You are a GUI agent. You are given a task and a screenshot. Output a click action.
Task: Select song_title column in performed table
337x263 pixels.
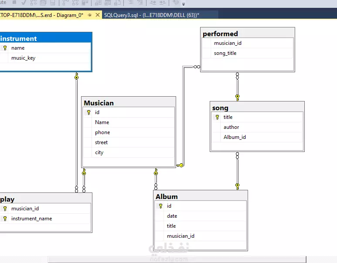[x=248, y=53]
